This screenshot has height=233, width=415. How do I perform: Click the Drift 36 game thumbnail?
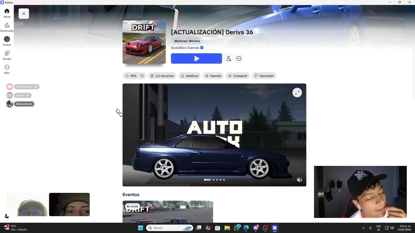[x=144, y=42]
